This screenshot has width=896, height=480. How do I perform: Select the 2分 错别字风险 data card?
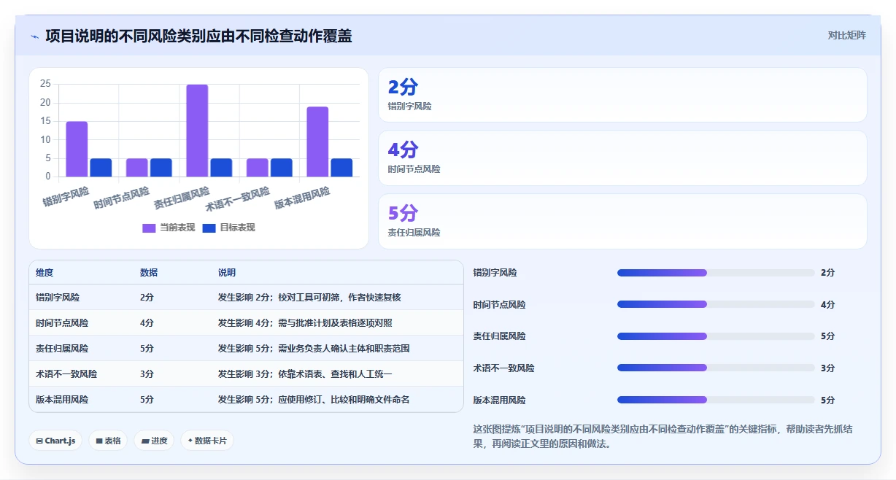[622, 95]
